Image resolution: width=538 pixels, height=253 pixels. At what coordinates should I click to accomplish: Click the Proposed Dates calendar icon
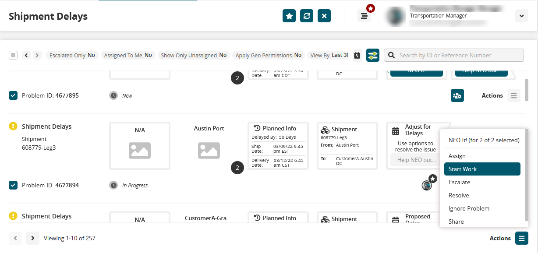(x=396, y=220)
